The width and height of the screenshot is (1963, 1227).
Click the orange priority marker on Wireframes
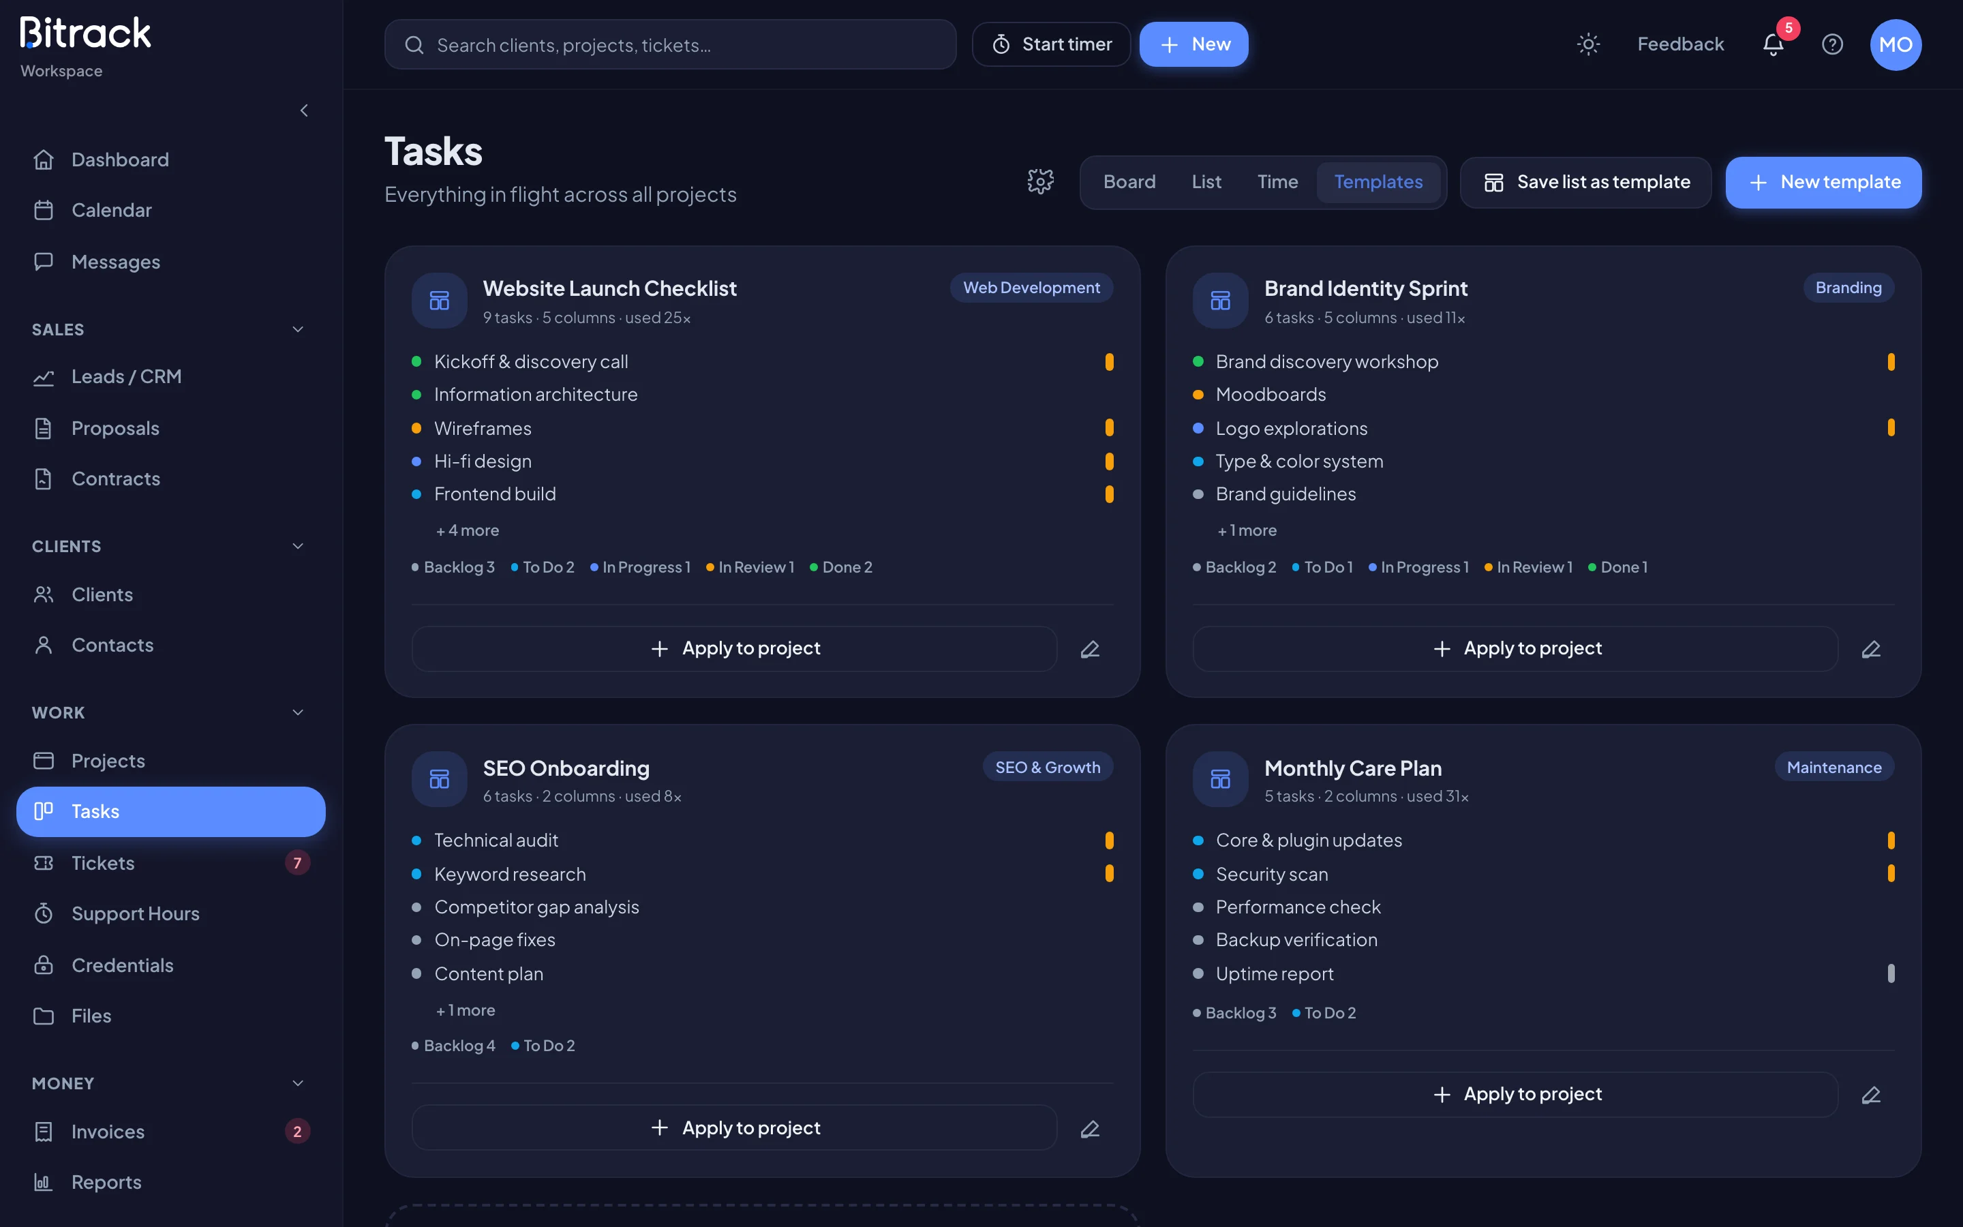click(x=1109, y=427)
